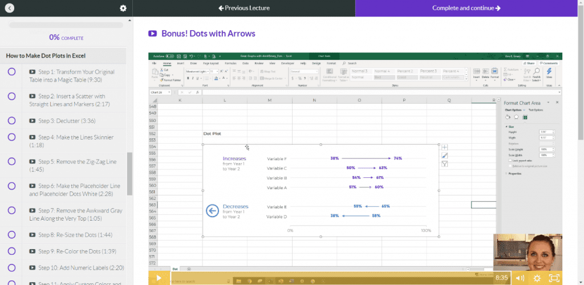Go to Previous Lecture
The image size is (584, 285).
pos(244,8)
